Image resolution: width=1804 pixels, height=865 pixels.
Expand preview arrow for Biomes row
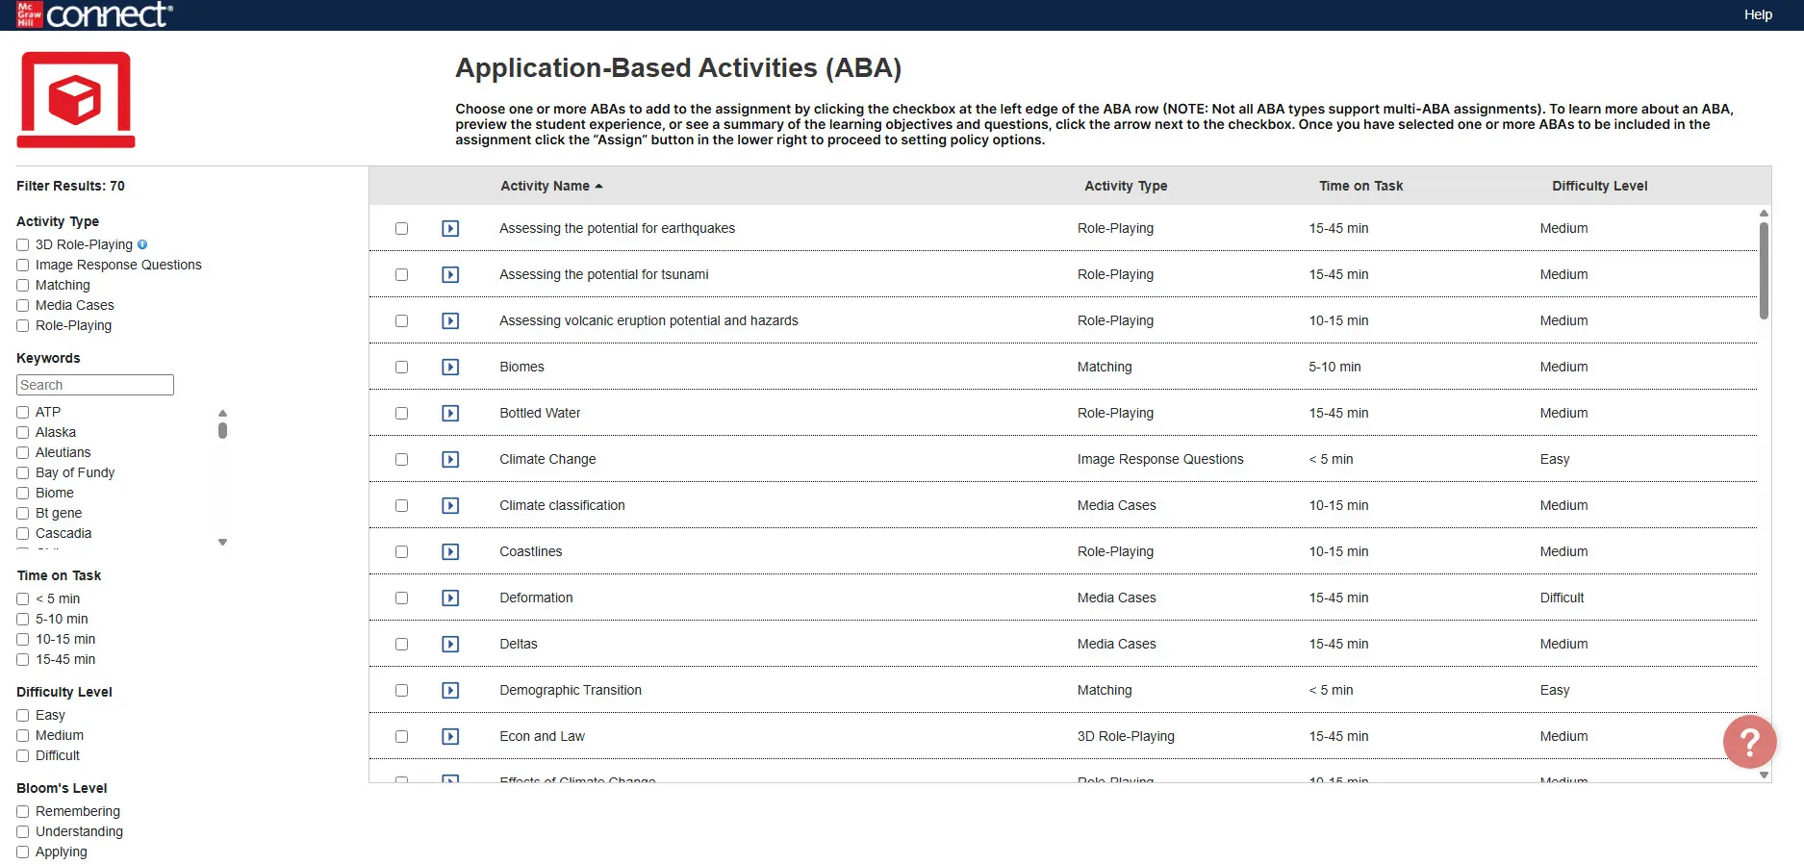pos(450,367)
